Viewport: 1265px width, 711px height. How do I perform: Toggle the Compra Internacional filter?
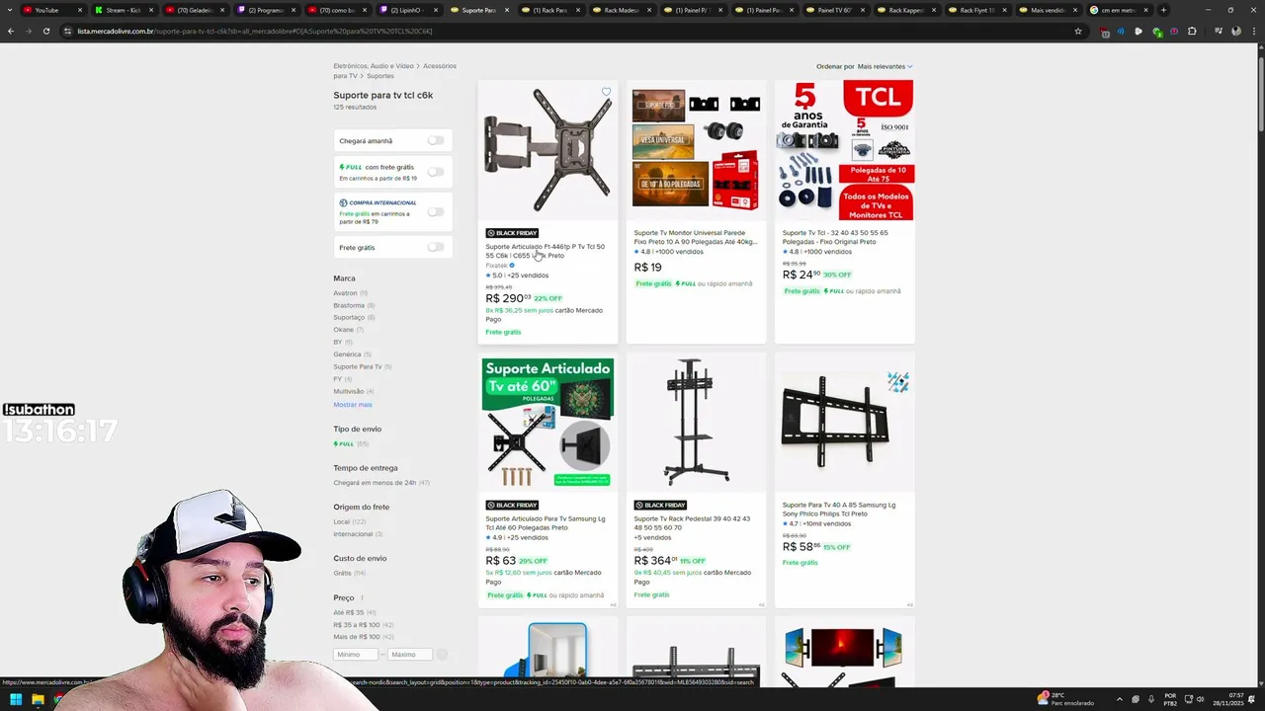pyautogui.click(x=435, y=211)
